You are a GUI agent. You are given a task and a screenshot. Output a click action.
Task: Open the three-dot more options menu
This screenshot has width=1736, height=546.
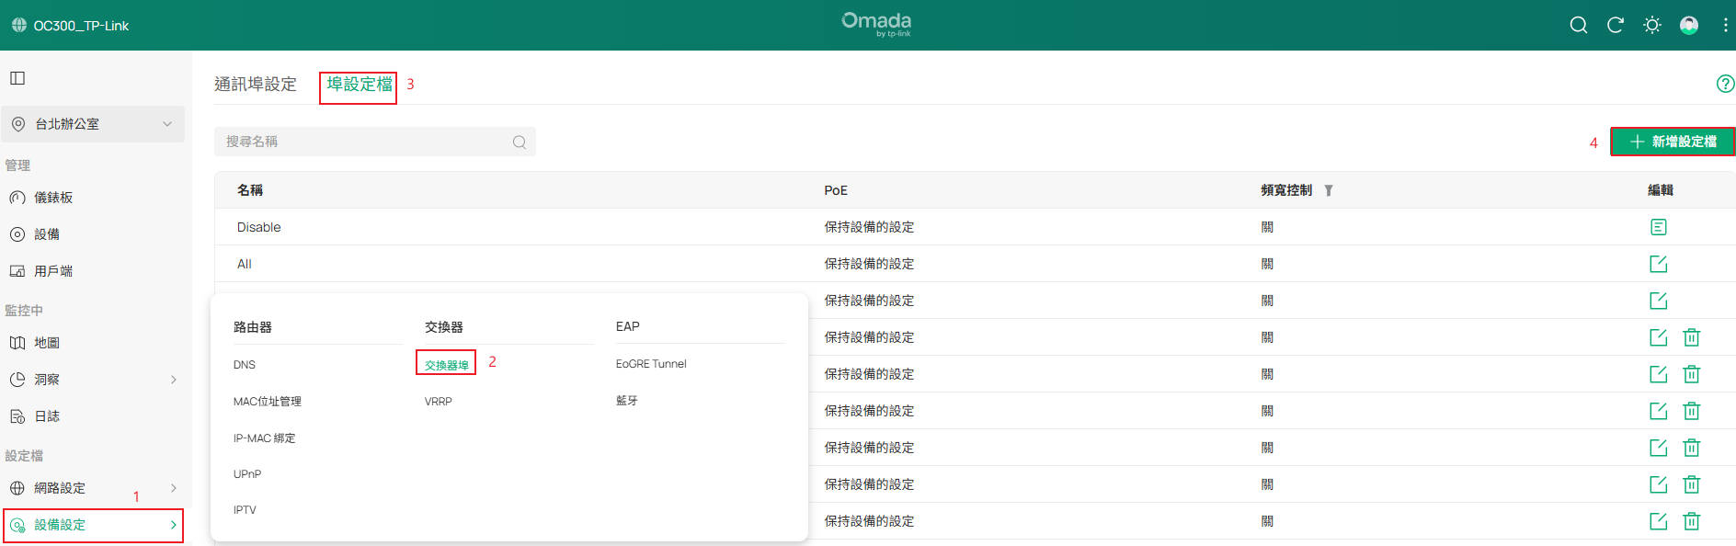tap(1724, 26)
